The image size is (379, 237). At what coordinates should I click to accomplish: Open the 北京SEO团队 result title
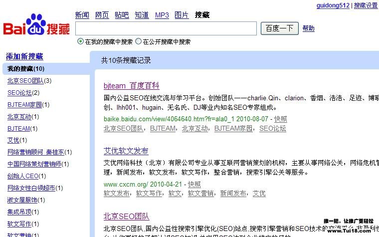tap(126, 216)
